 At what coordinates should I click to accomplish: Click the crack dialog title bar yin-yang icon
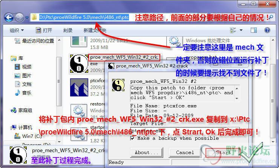point(111,66)
